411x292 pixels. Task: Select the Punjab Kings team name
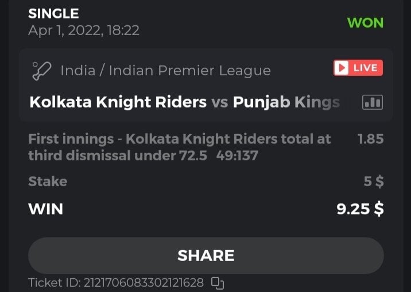click(286, 102)
